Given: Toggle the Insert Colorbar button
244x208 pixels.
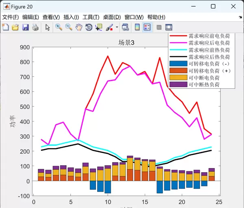Looking at the screenshot, I should 137,27.
